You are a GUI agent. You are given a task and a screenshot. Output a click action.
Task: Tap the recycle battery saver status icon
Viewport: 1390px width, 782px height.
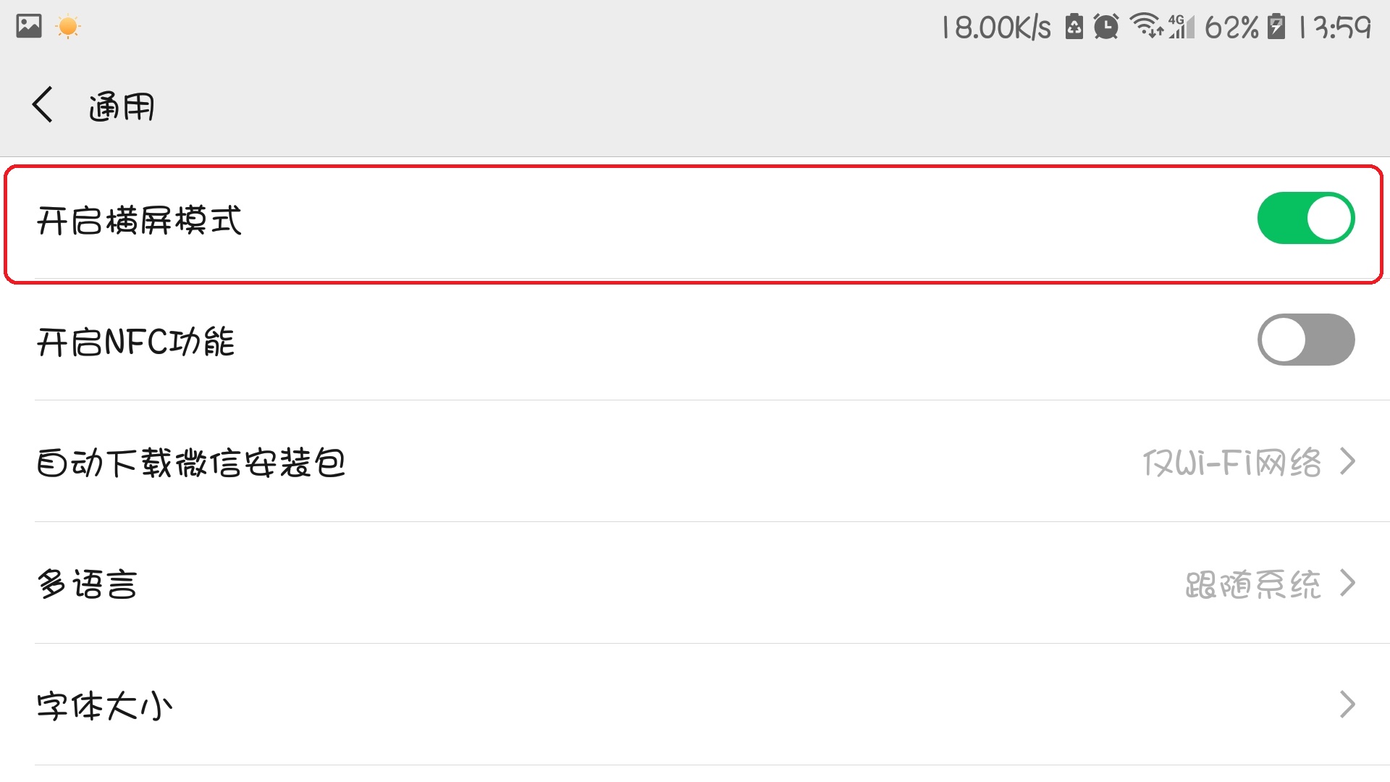(1074, 27)
